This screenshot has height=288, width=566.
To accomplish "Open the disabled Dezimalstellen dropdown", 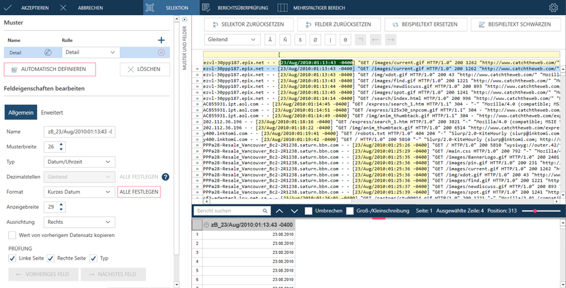I will [x=79, y=177].
